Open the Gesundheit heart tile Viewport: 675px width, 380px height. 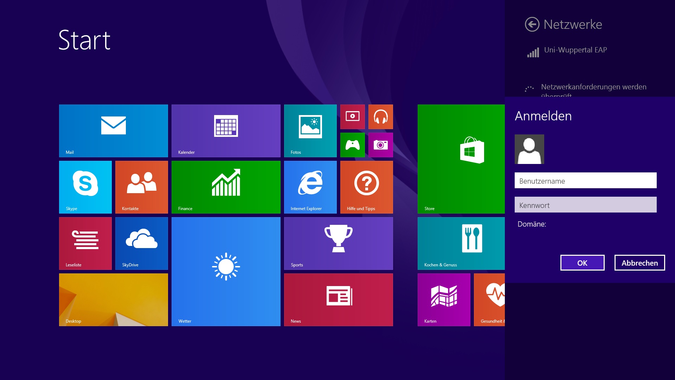coord(489,299)
